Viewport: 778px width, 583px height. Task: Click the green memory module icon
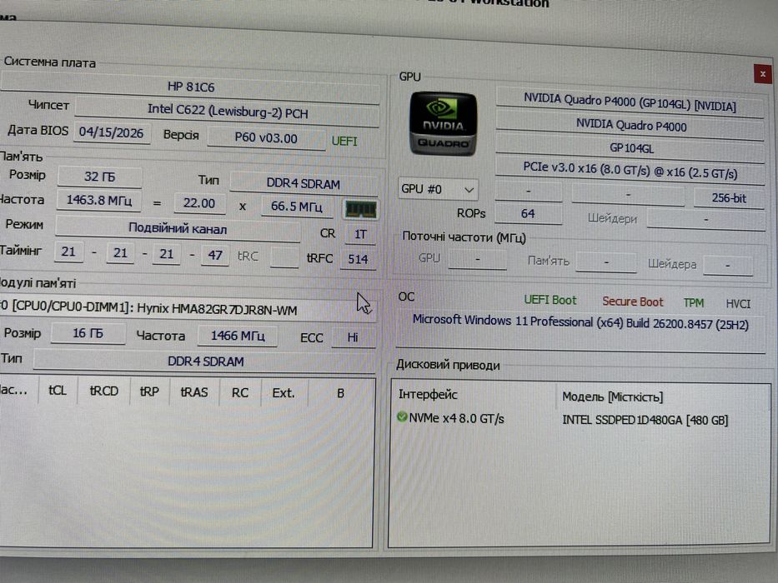coord(361,209)
